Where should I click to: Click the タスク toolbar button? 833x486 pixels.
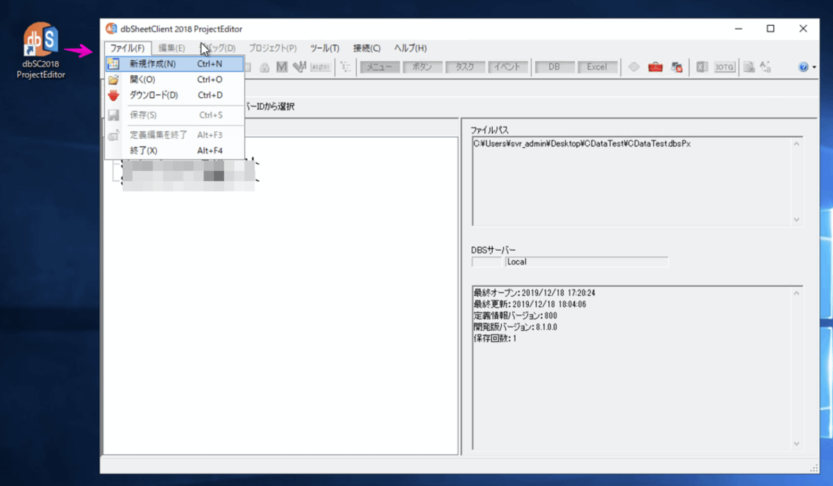pyautogui.click(x=465, y=67)
